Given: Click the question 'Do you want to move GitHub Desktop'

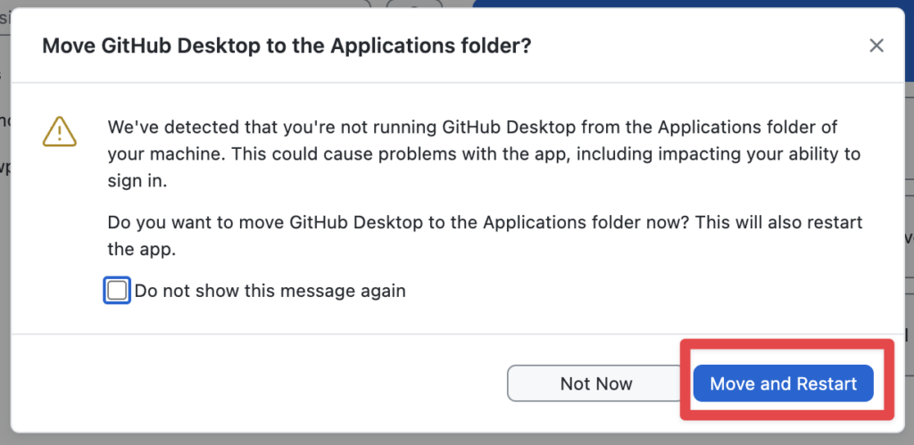Looking at the screenshot, I should click(x=482, y=221).
